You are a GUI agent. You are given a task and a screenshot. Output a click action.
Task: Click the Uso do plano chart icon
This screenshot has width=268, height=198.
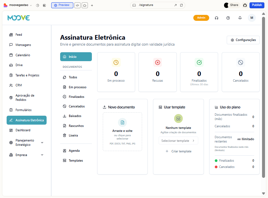tap(216, 107)
